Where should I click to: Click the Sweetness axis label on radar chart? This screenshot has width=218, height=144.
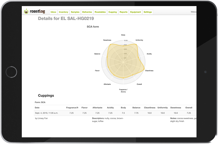[107, 40]
